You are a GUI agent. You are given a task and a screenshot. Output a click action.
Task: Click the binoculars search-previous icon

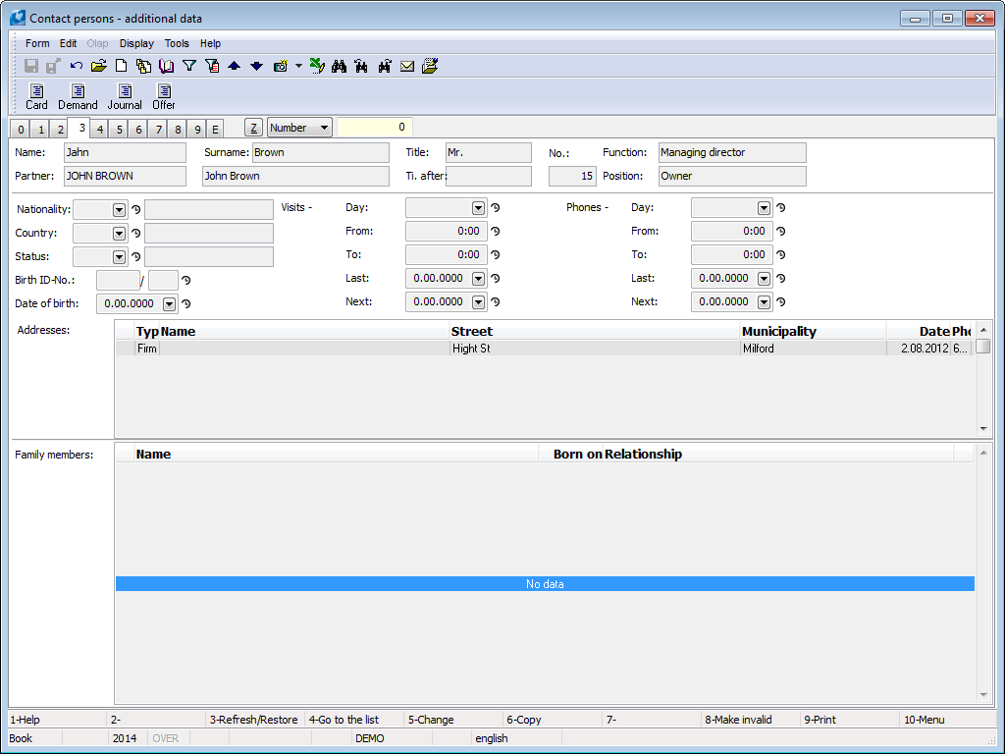coord(361,66)
